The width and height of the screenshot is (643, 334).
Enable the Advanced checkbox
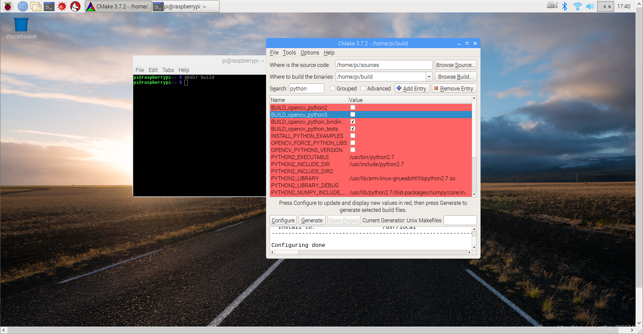363,88
